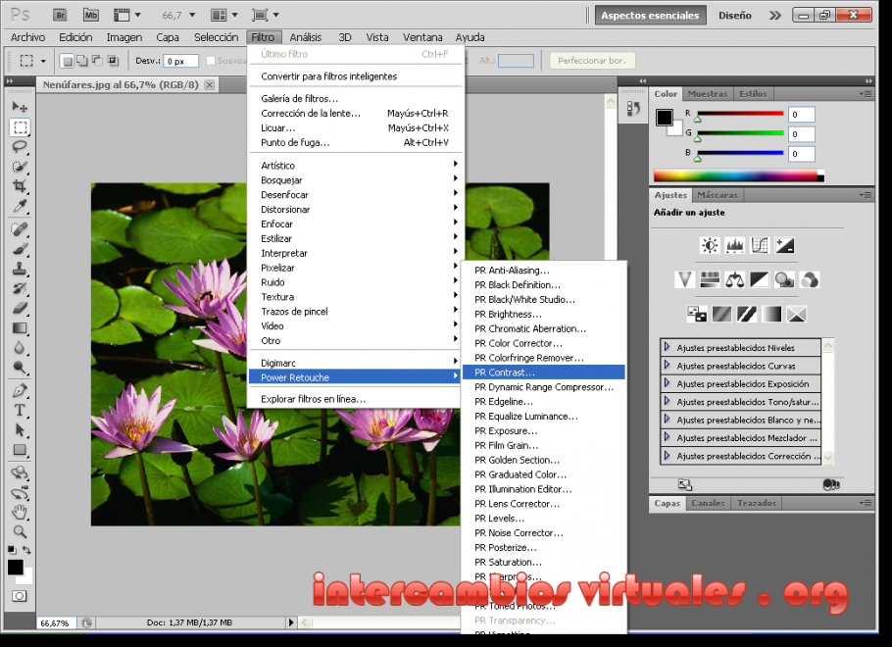Open the Curves adjustment icon
This screenshot has width=892, height=647.
[x=760, y=245]
